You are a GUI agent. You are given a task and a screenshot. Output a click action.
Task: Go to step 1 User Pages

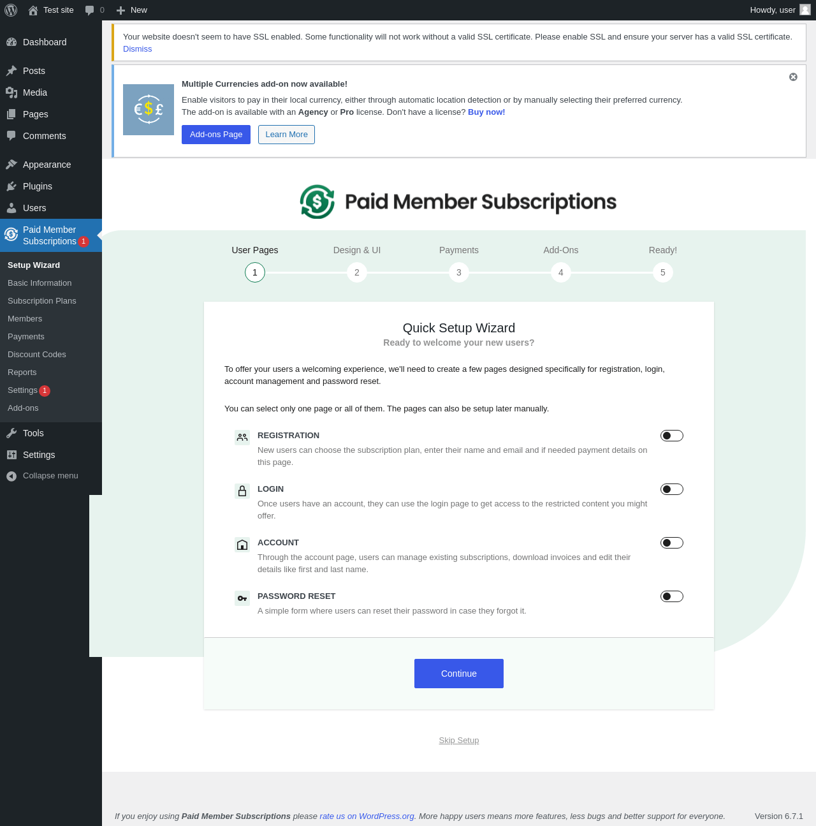(x=255, y=272)
